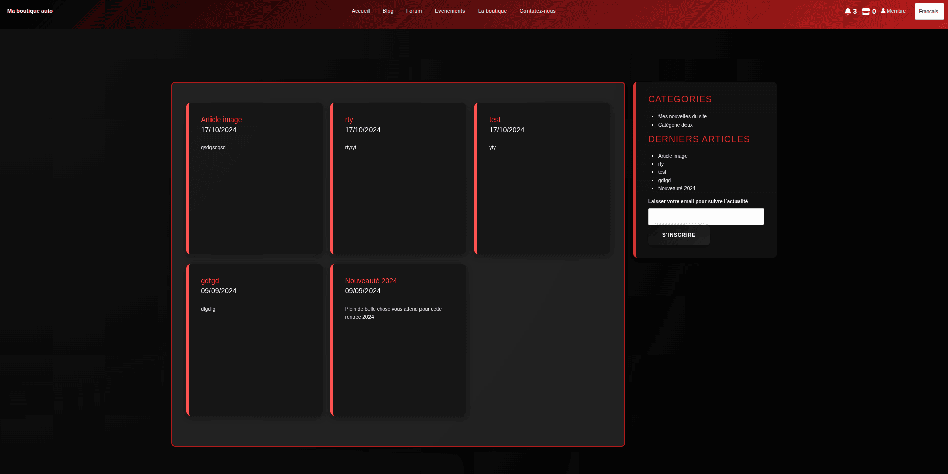This screenshot has width=948, height=474.
Task: Open the notifications bell icon
Action: [x=848, y=11]
